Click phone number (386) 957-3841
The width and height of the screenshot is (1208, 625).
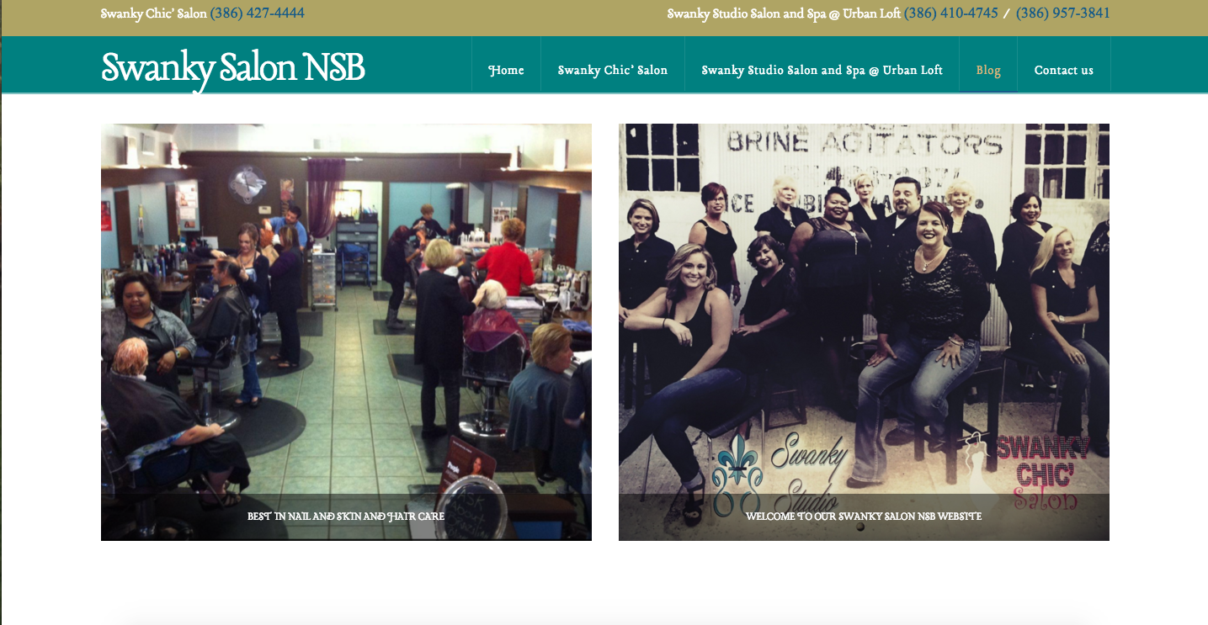point(1063,13)
